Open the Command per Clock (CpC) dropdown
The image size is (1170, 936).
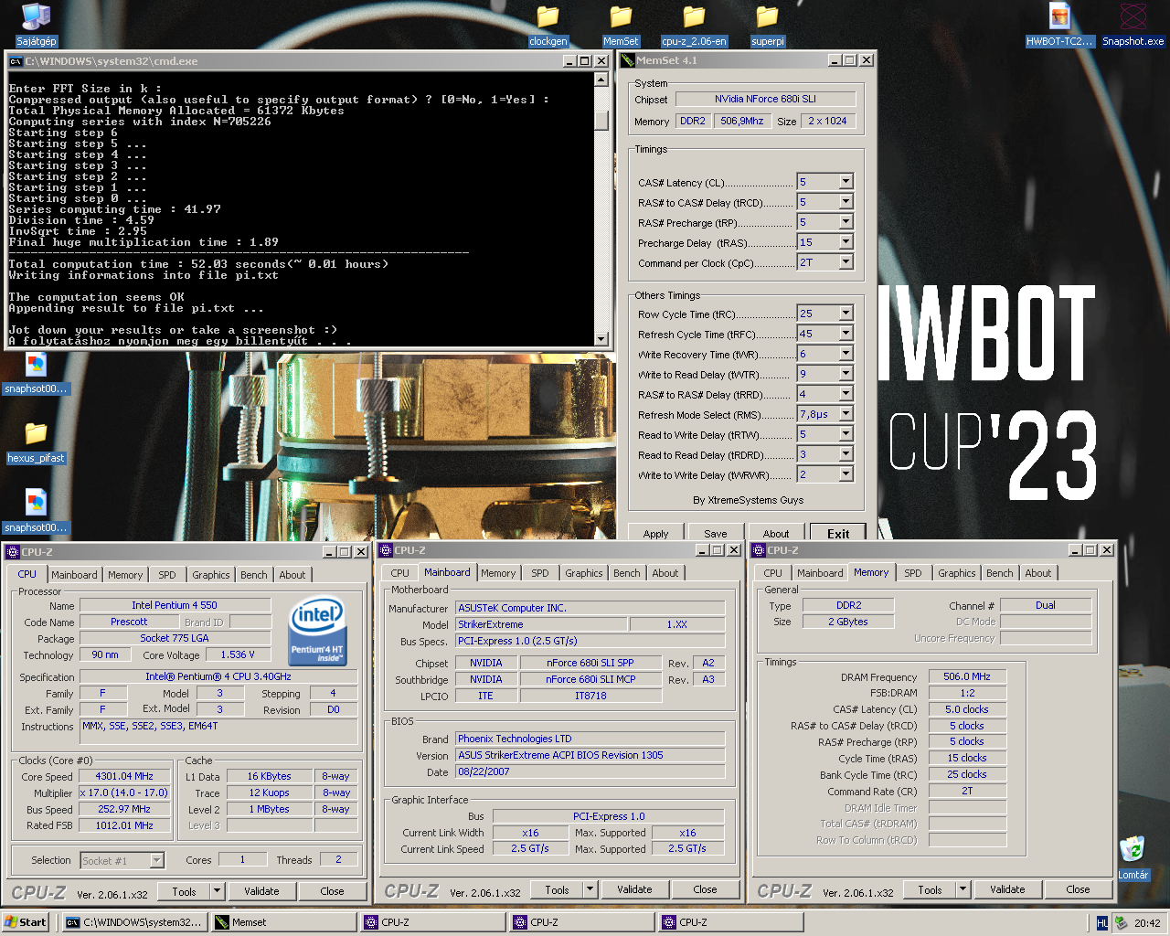tap(846, 262)
